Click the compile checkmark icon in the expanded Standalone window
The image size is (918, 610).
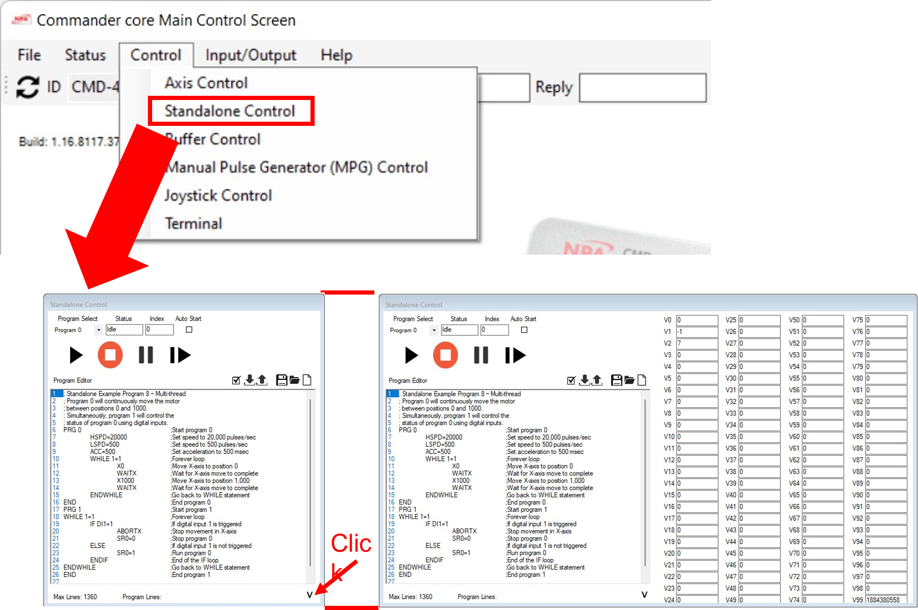pyautogui.click(x=571, y=380)
